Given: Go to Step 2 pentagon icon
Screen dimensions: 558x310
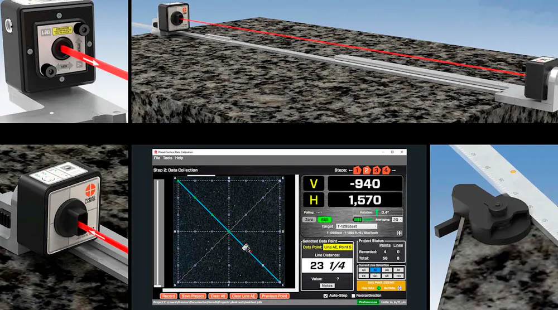Looking at the screenshot, I should pos(367,170).
